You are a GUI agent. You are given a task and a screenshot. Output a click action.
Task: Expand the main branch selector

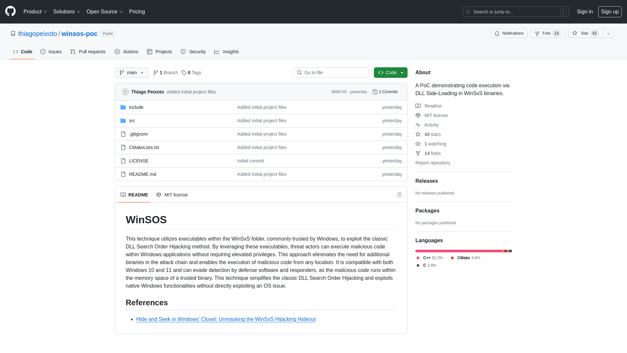pos(132,73)
